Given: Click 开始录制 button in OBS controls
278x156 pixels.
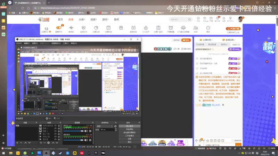Looking at the screenshot, I should click(x=129, y=129).
